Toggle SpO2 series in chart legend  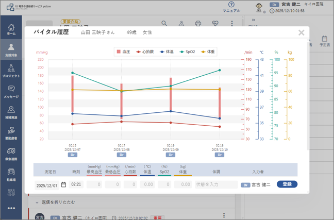click(188, 52)
